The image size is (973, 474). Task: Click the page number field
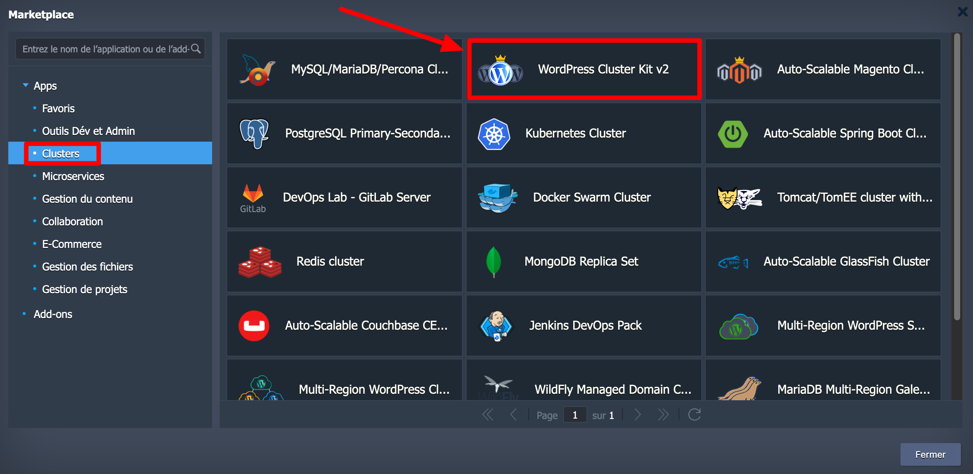574,415
